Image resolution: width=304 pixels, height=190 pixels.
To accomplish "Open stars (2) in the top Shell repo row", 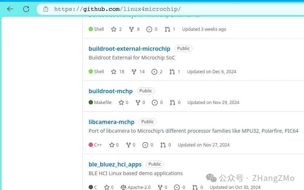I will (x=116, y=29).
